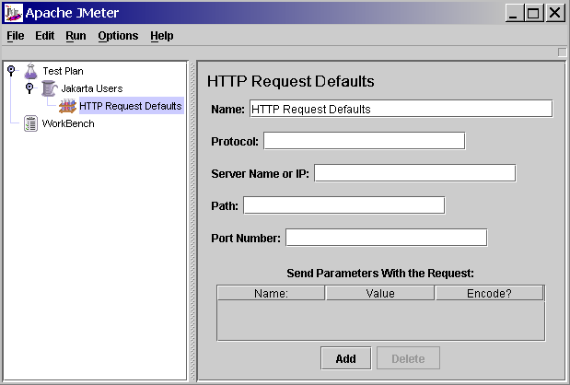
Task: Minimize the Apache JMeter window
Action: pos(514,13)
